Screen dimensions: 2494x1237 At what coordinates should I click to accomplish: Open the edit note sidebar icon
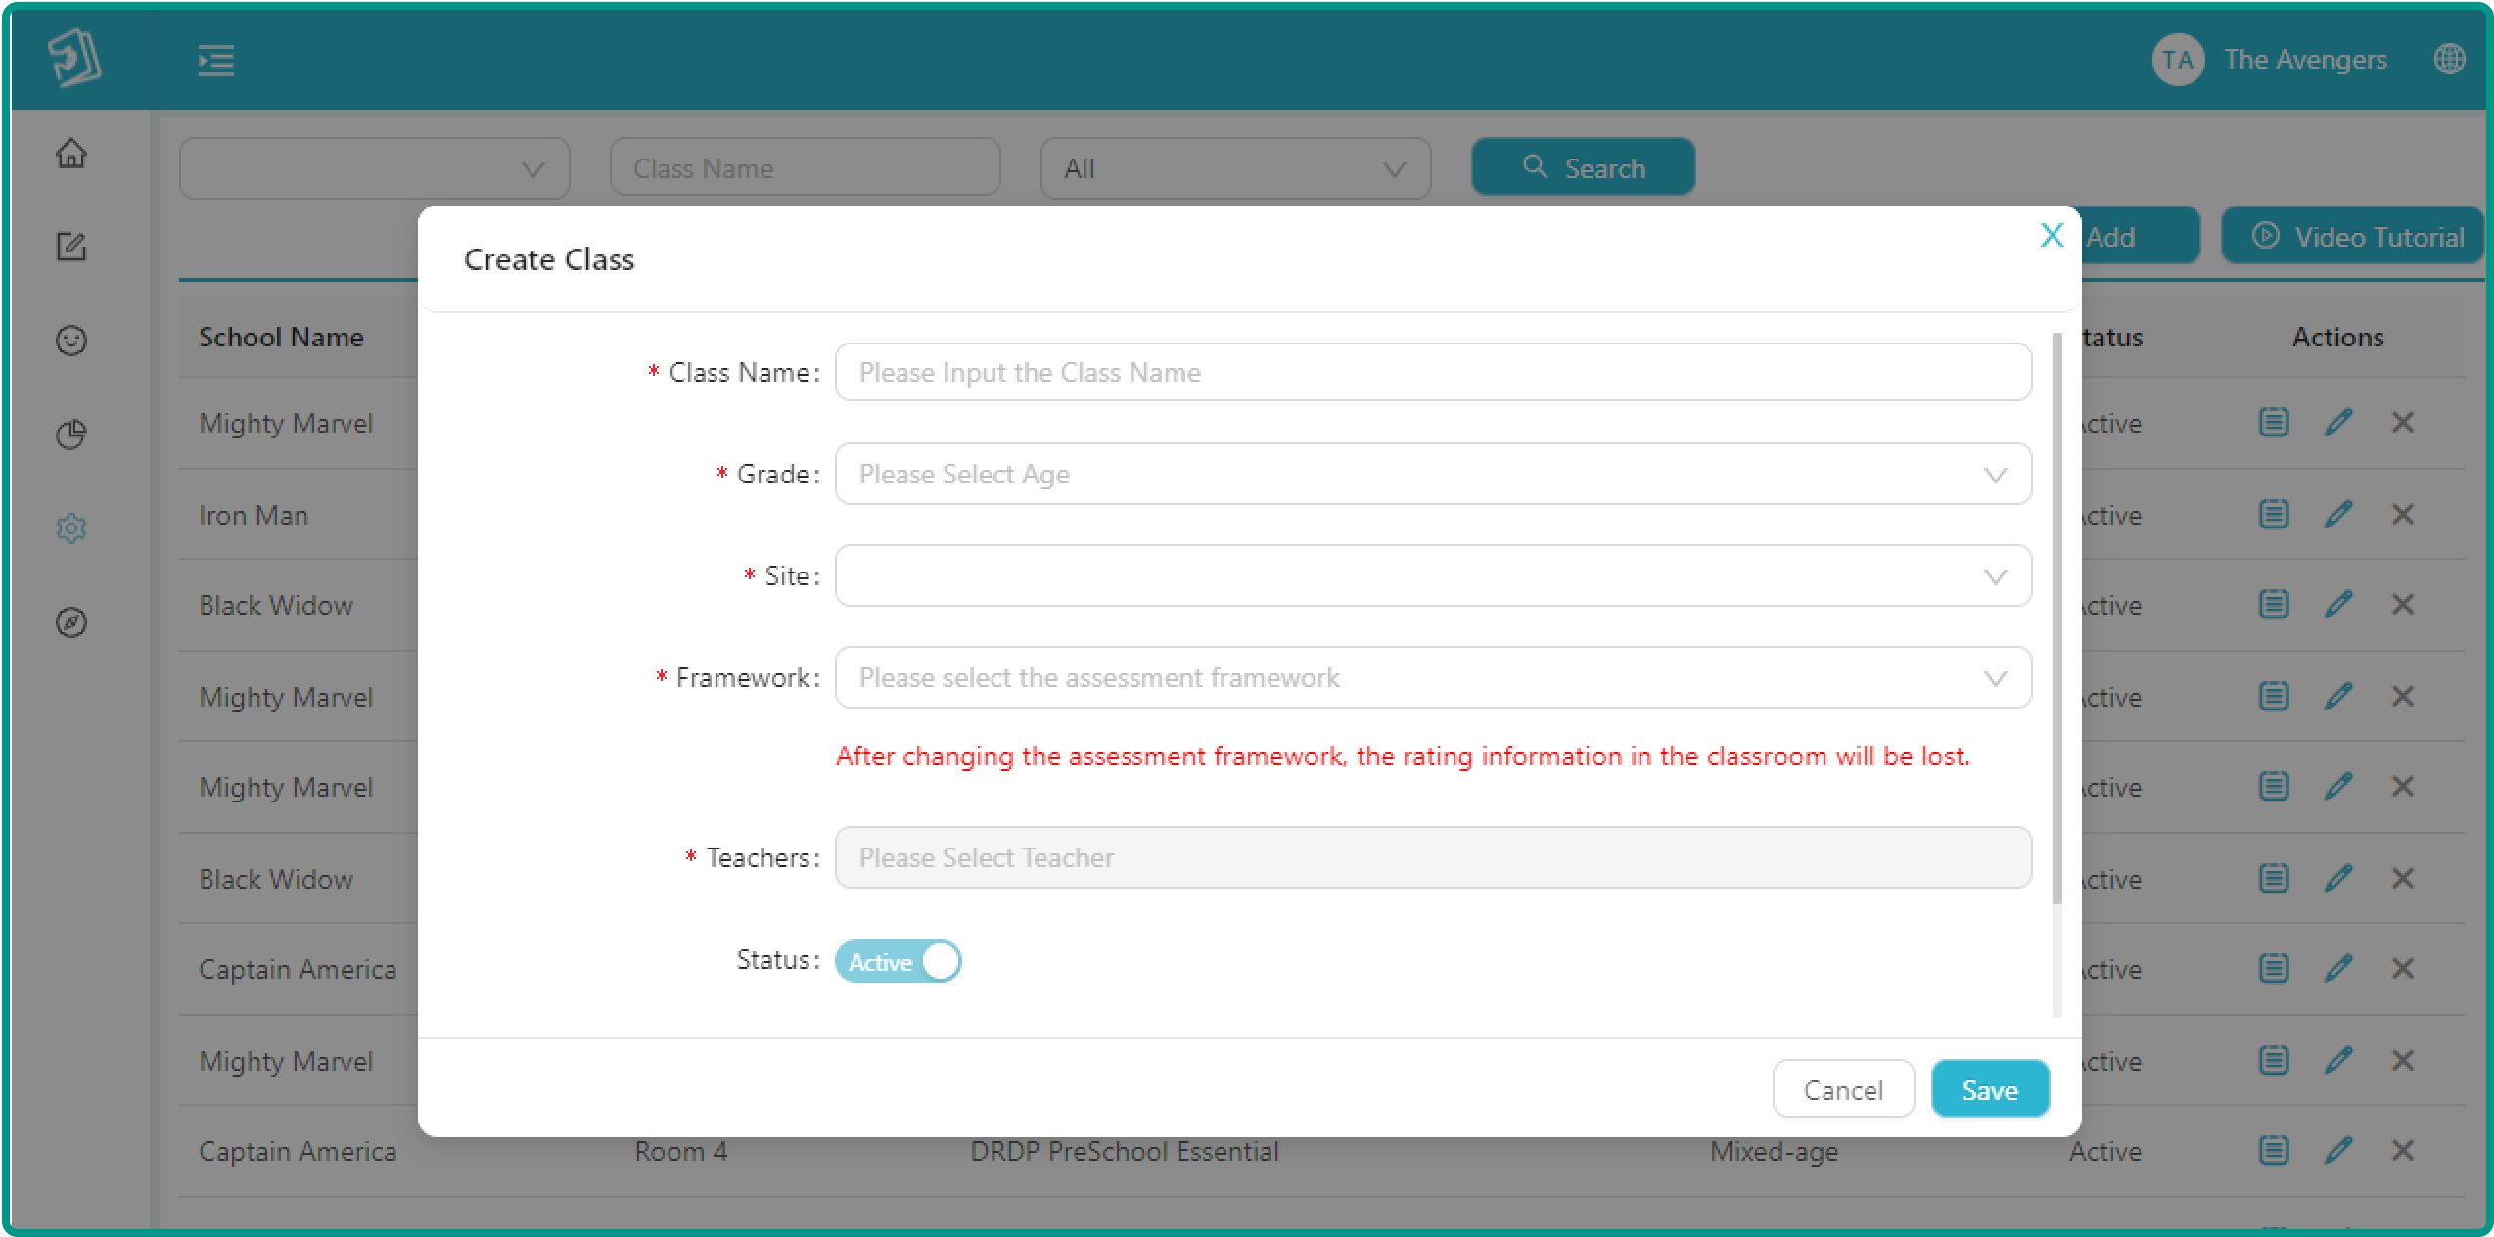(x=71, y=247)
